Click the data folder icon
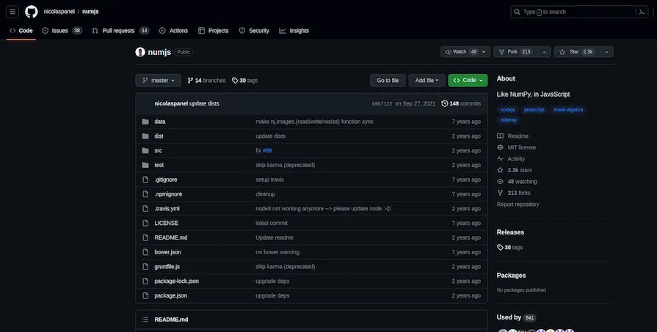The height and width of the screenshot is (332, 657). pos(145,122)
